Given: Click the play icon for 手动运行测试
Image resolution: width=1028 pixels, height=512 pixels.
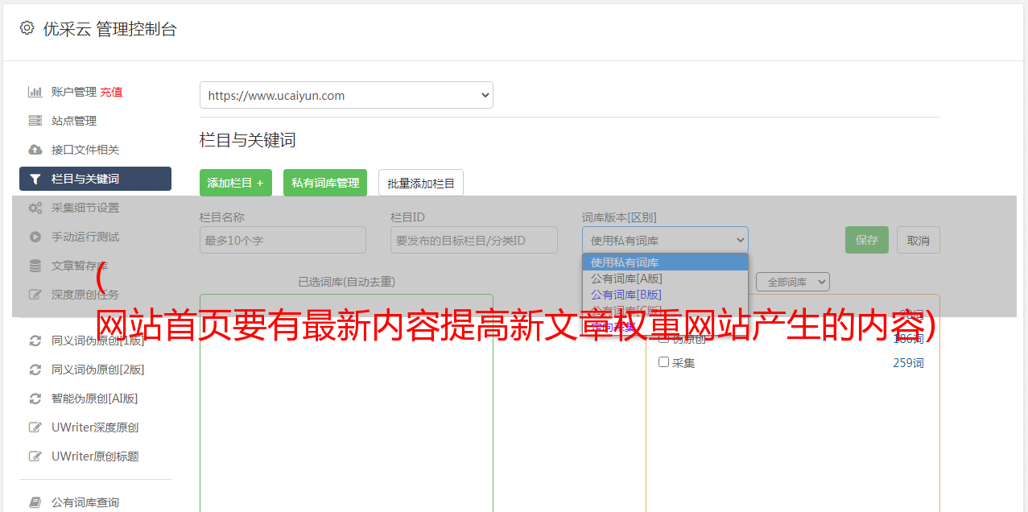Looking at the screenshot, I should 35,237.
